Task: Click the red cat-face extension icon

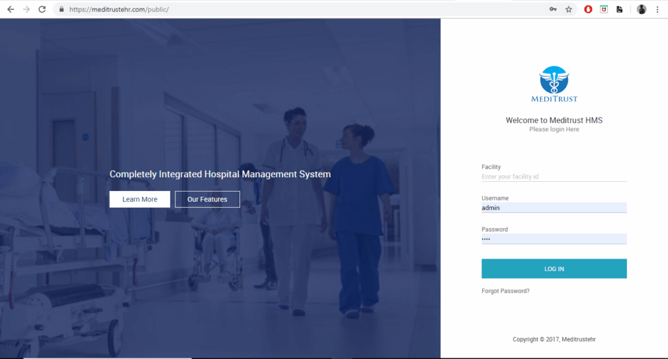Action: point(604,9)
